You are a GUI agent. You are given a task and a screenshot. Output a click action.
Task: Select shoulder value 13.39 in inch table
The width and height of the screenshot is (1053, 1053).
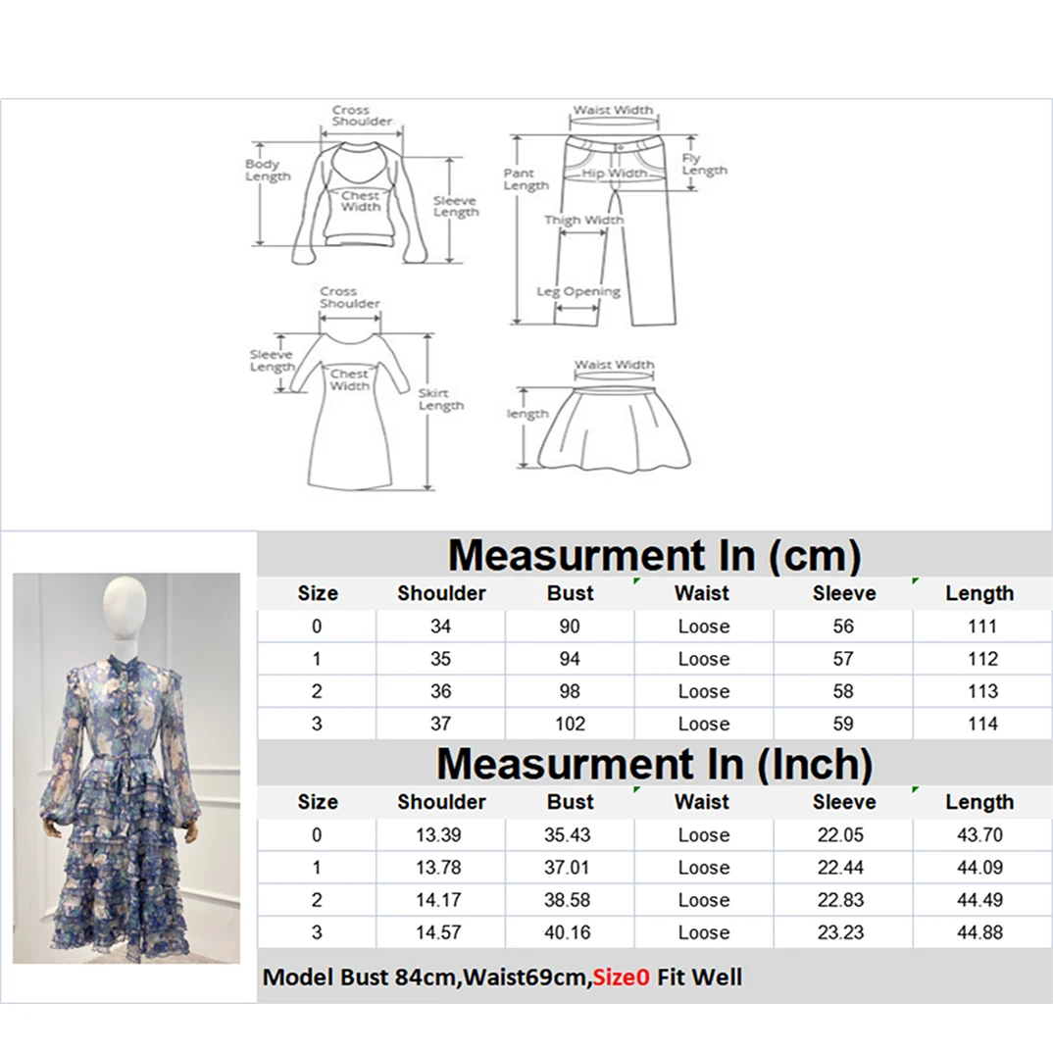438,834
